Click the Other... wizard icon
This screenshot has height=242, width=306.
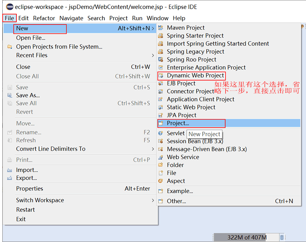tap(161, 201)
